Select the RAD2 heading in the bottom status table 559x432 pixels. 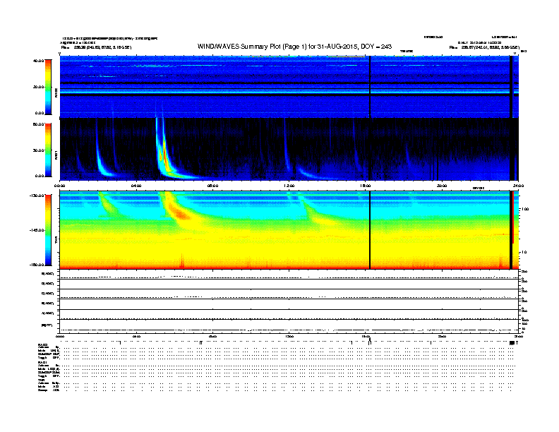[x=43, y=344]
